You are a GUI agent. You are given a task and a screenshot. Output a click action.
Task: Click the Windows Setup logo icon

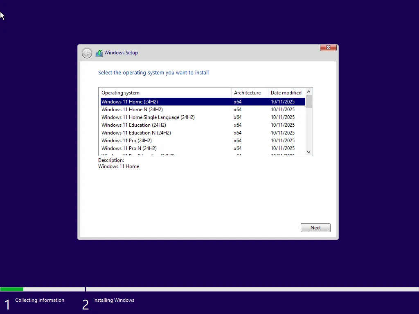point(99,53)
